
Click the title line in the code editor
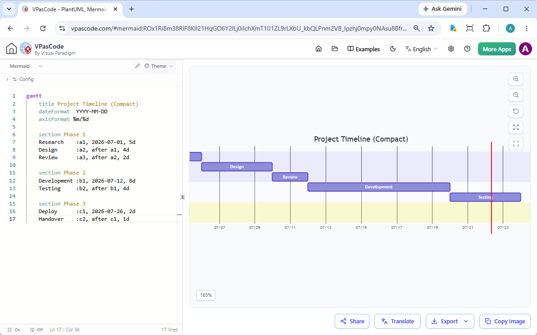88,104
